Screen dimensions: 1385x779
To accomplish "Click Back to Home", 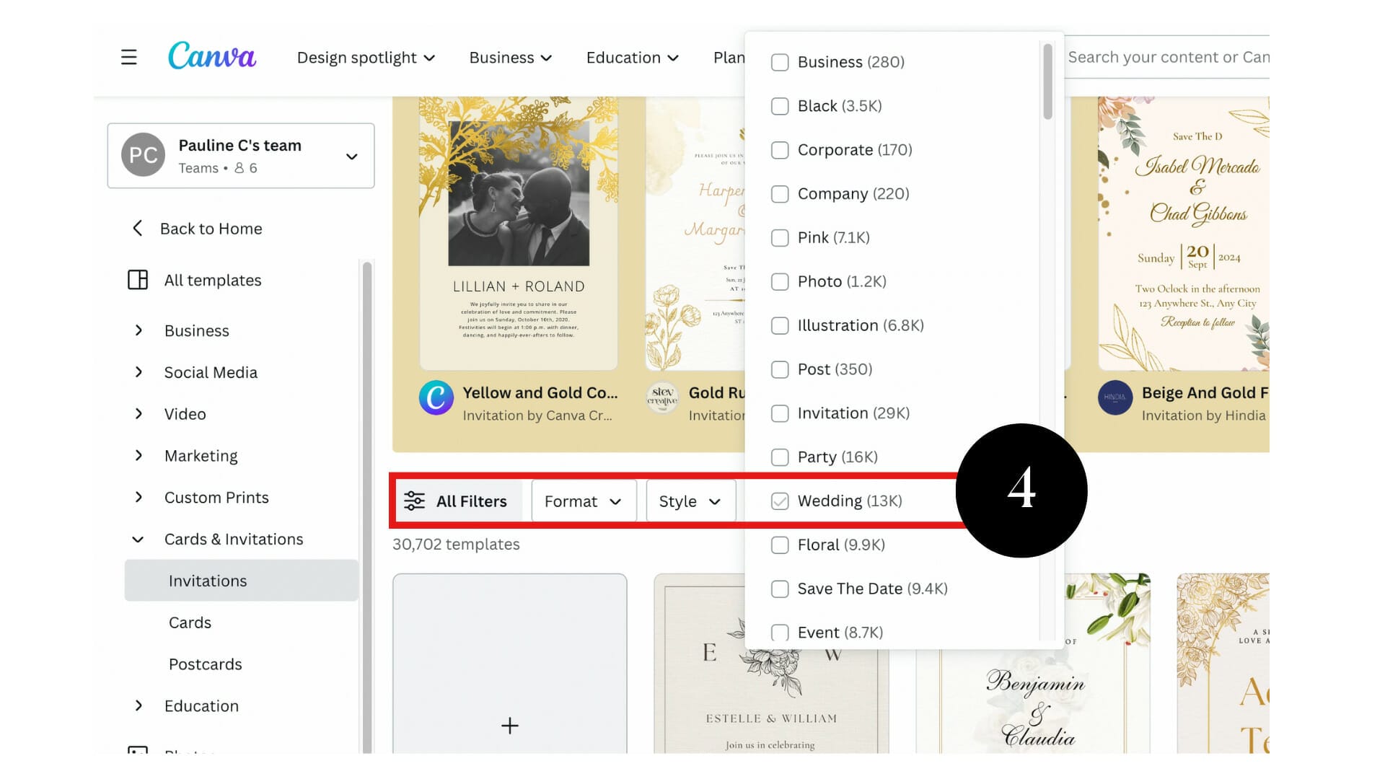I will tap(211, 228).
